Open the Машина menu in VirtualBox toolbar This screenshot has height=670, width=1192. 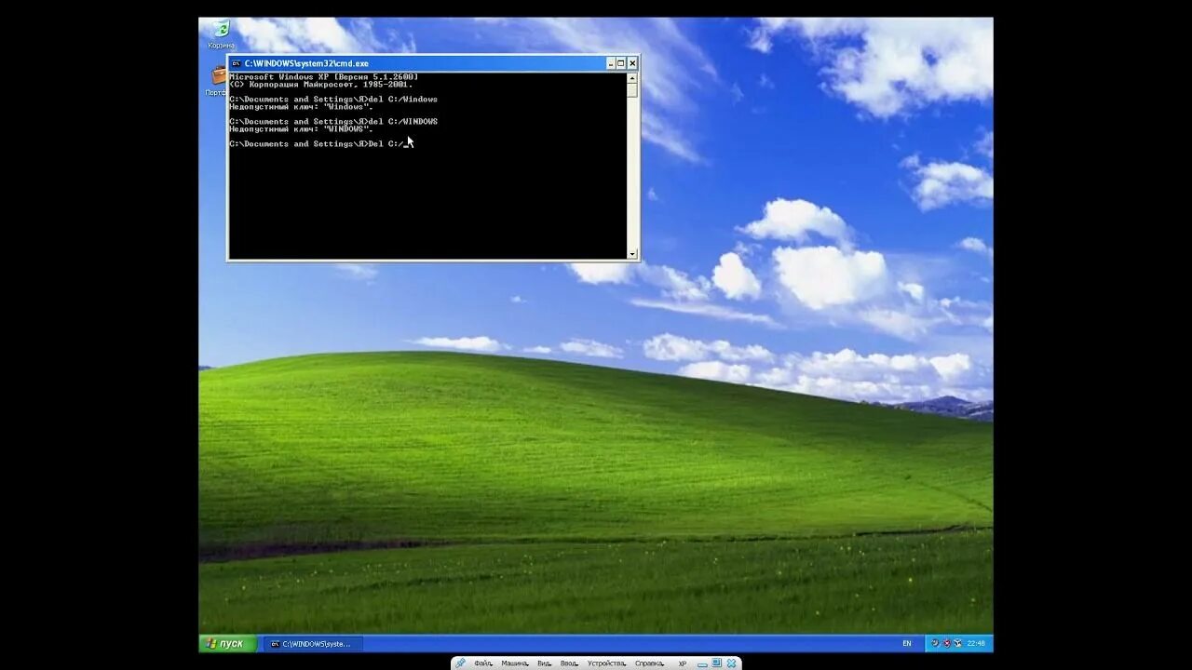(515, 663)
